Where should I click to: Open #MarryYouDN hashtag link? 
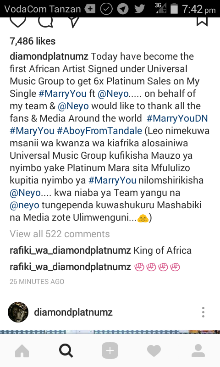(x=177, y=118)
